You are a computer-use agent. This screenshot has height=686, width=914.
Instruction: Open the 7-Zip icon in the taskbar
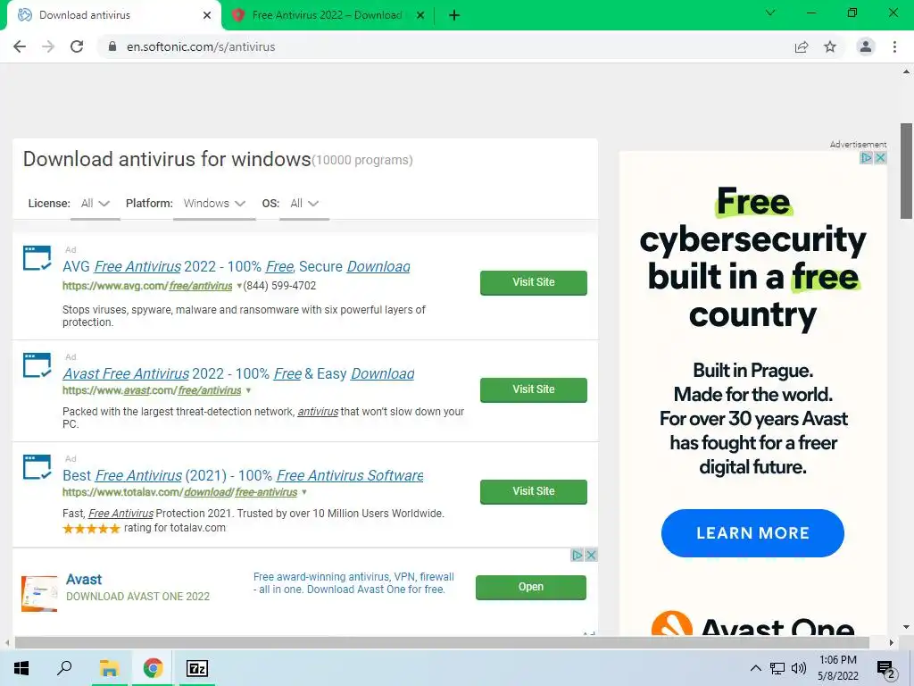(196, 668)
